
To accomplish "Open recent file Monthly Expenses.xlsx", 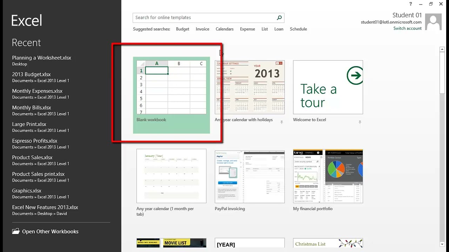I will point(37,91).
